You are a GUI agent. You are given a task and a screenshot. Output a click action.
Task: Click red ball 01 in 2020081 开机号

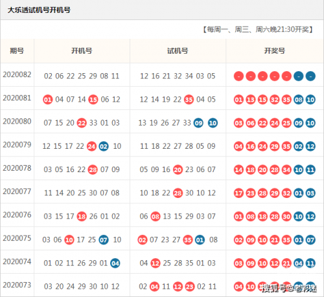click(x=48, y=100)
